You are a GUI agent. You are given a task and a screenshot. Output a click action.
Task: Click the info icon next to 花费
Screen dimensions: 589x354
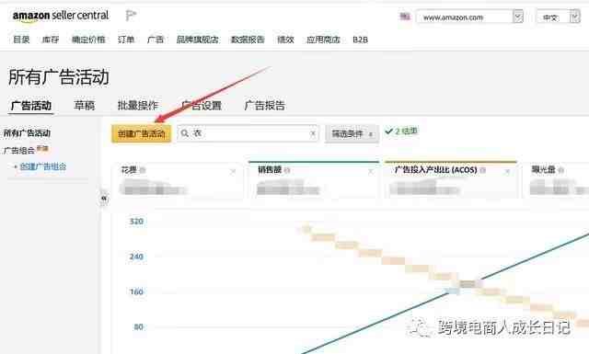click(143, 170)
